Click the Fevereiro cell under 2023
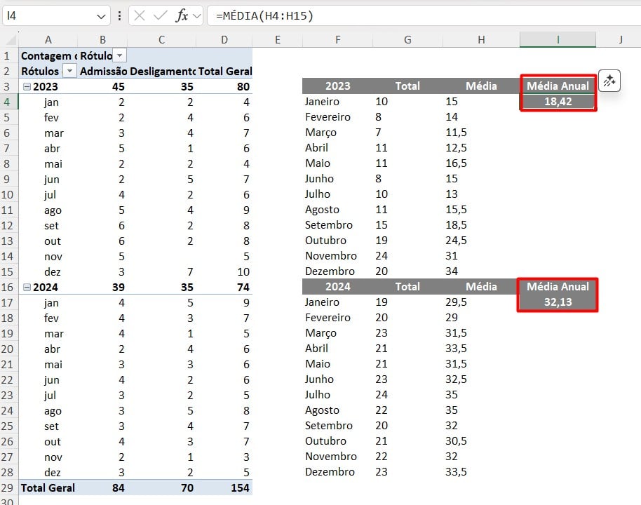This screenshot has height=505, width=641. tap(328, 117)
